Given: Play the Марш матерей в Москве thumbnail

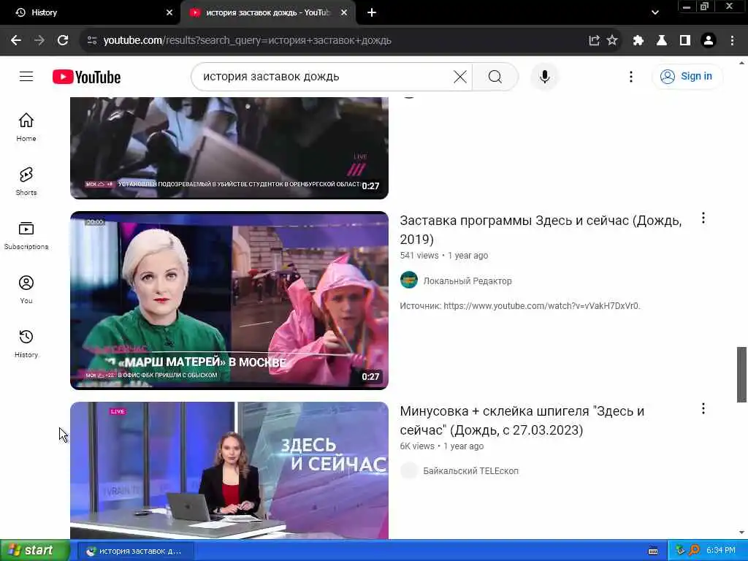Looking at the screenshot, I should [x=229, y=300].
